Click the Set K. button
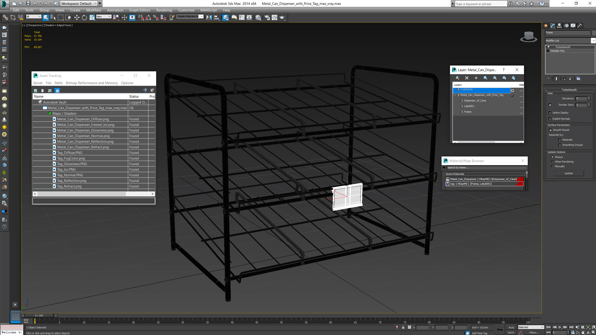596x335 pixels. 511,333
